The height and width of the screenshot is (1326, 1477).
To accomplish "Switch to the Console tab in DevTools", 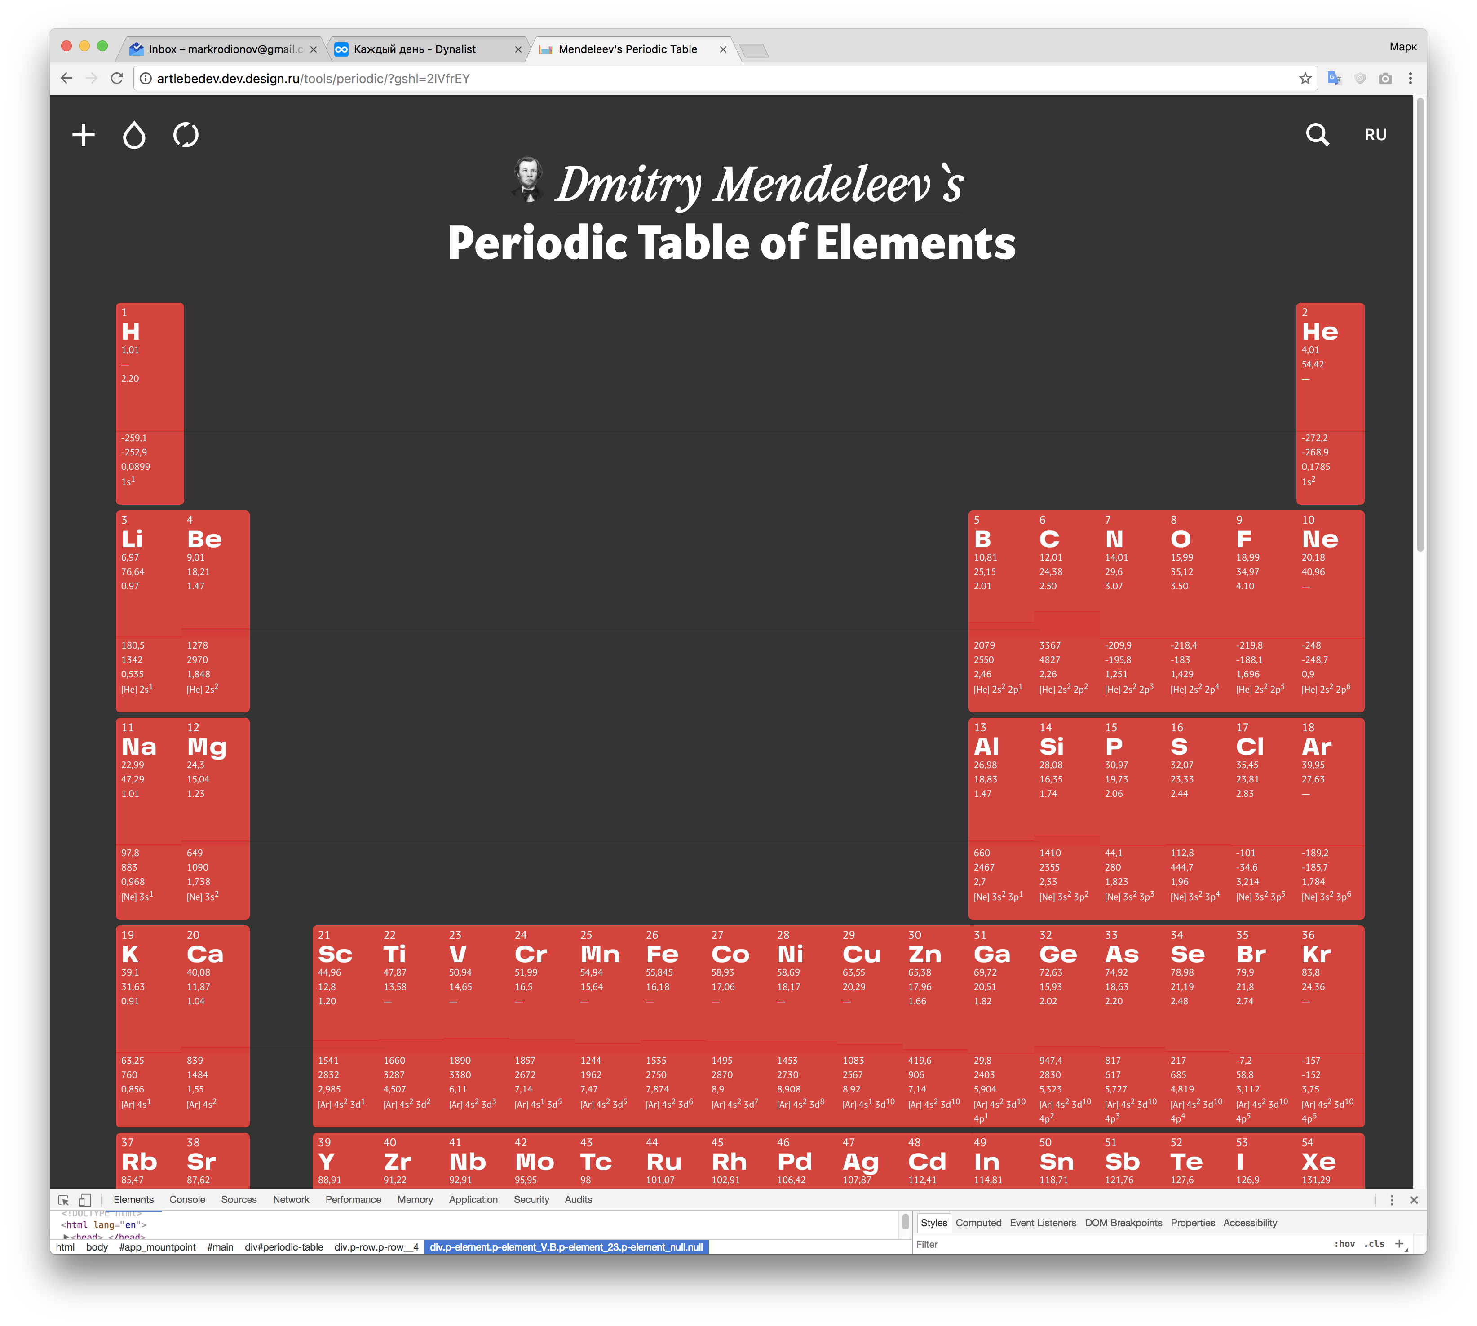I will (187, 1199).
